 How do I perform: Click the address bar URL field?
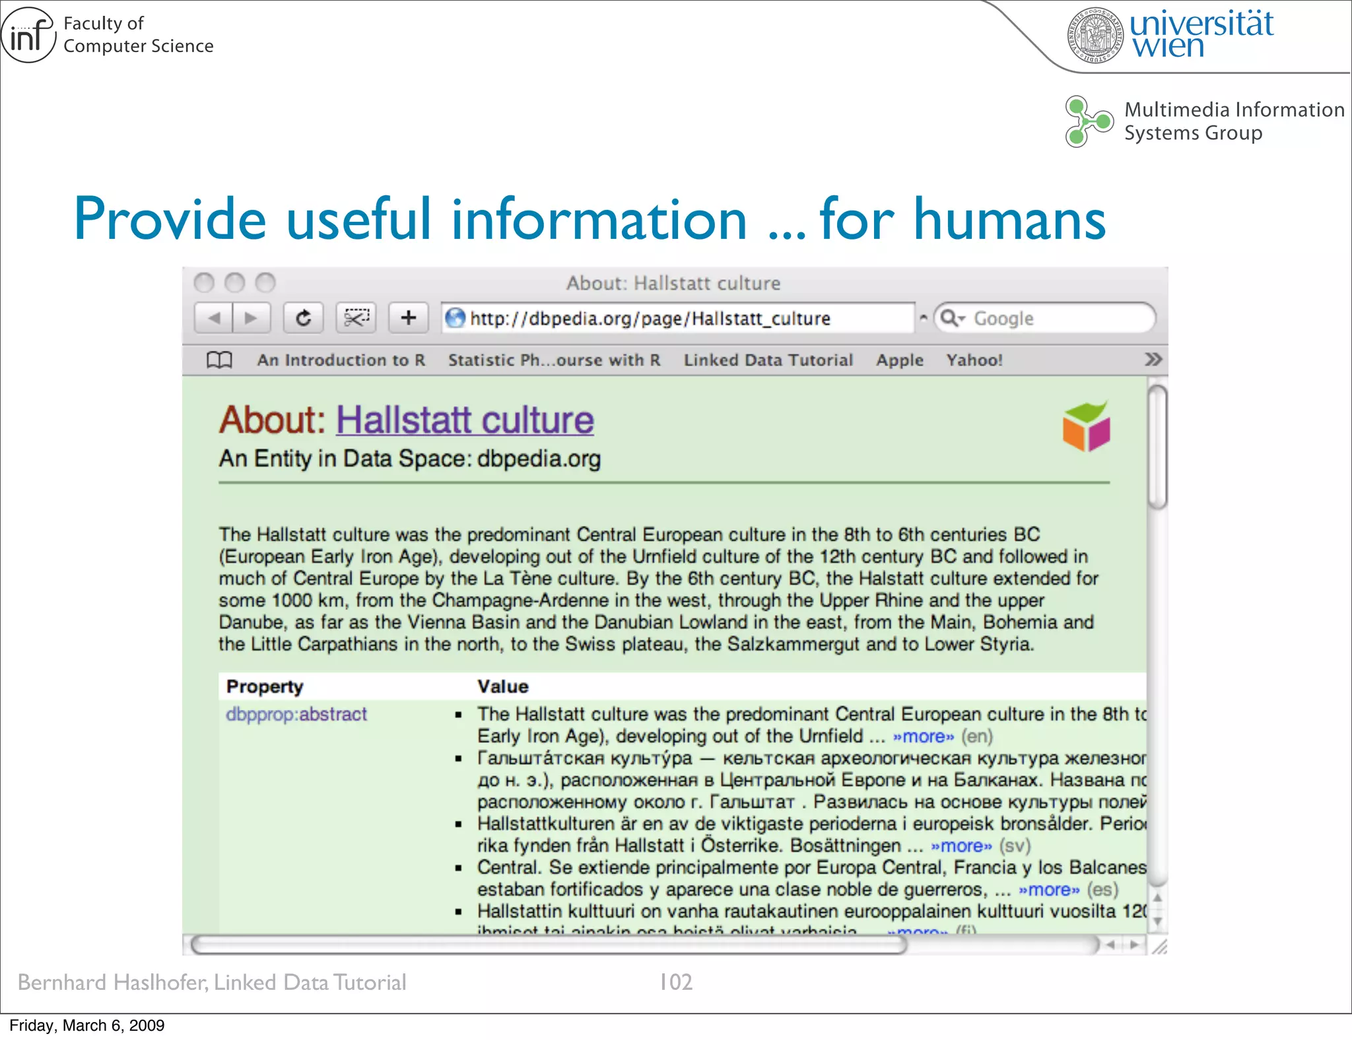coord(678,318)
